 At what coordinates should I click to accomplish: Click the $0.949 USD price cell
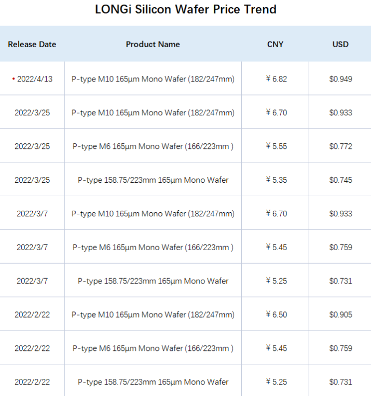pos(340,79)
